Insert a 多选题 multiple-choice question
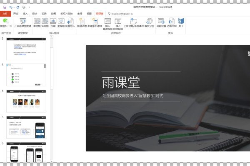Viewport: 250px width, 166px height. pos(45,23)
